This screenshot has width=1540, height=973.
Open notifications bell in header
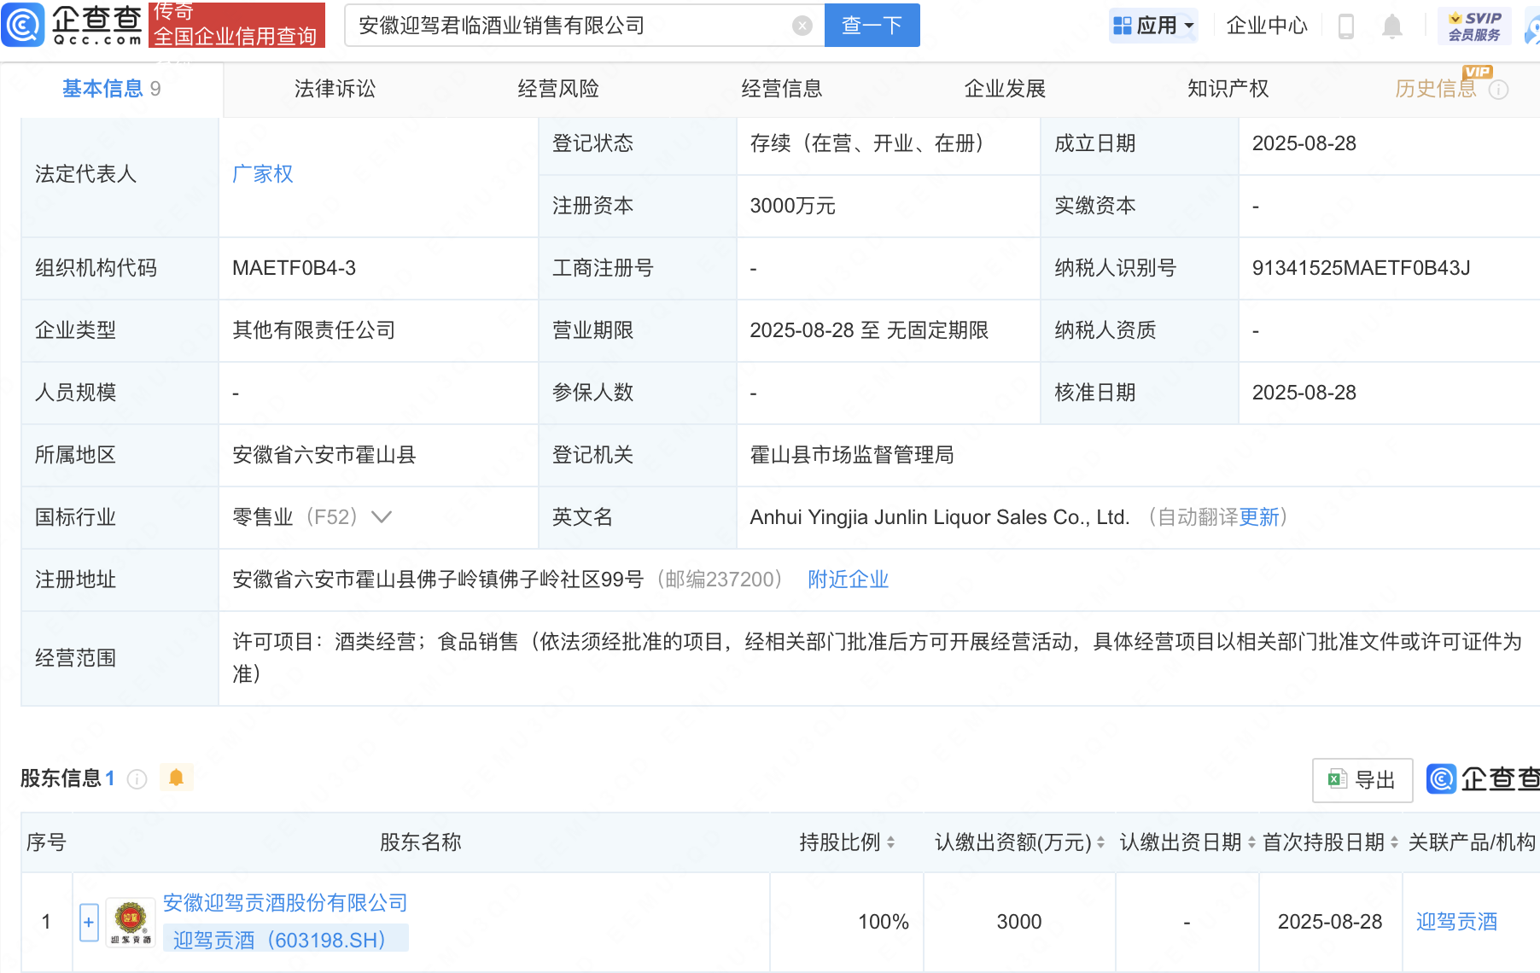click(x=1391, y=26)
